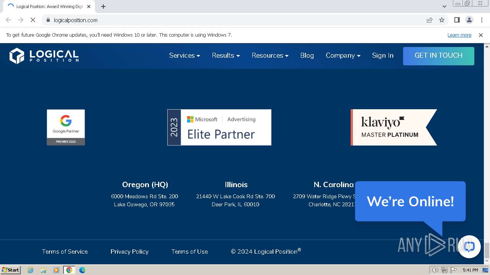Viewport: 490px width, 275px height.
Task: Open the Learn more link
Action: tap(459, 35)
